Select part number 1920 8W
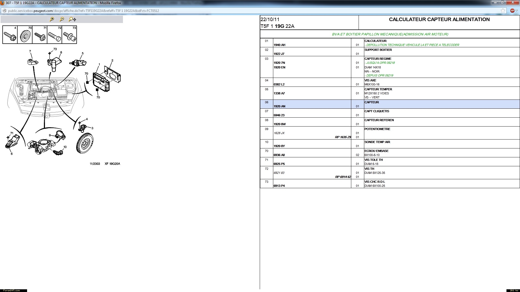The width and height of the screenshot is (520, 292). (279, 124)
